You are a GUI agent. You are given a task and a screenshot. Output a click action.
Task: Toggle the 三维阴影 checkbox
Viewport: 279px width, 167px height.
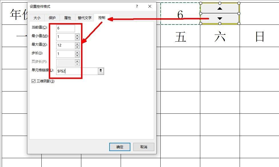pyautogui.click(x=33, y=81)
